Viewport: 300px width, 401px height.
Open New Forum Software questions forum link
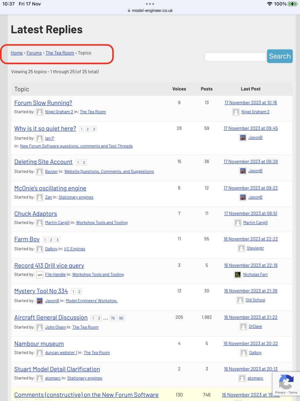pyautogui.click(x=76, y=146)
